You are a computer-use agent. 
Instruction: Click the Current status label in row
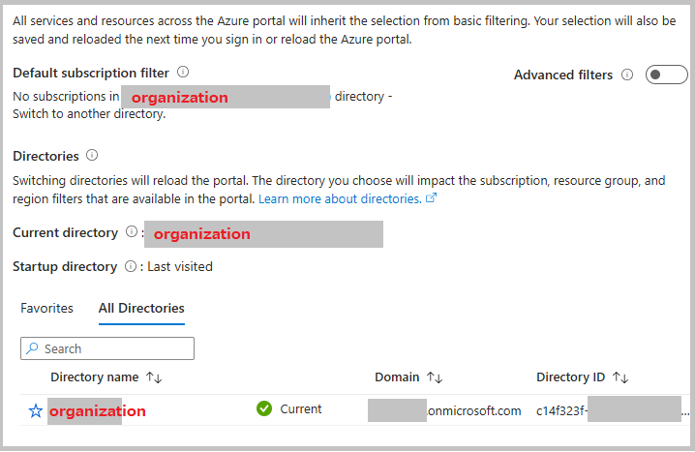coord(300,408)
